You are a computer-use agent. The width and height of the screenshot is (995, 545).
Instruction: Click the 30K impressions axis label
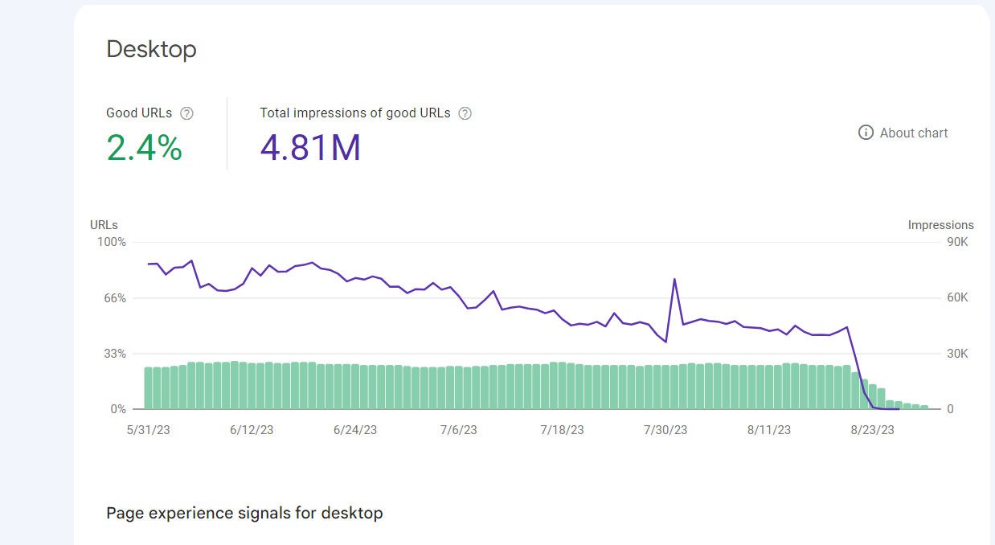957,354
